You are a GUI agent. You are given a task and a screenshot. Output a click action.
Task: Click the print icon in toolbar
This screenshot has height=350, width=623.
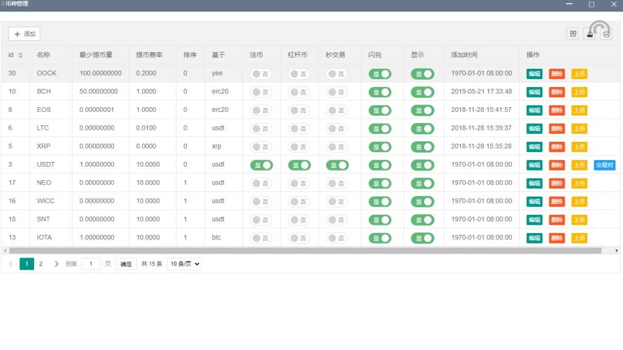(606, 34)
